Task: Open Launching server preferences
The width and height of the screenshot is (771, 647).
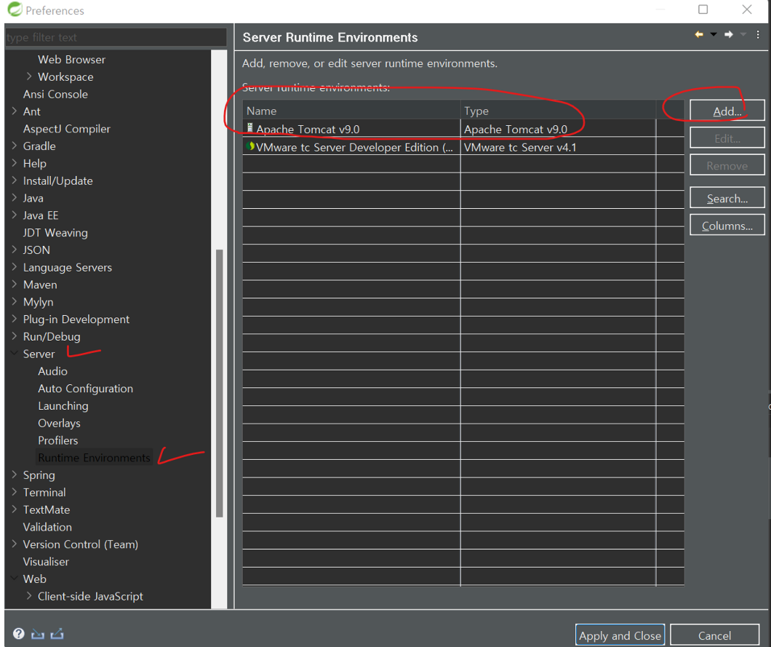Action: pos(63,406)
